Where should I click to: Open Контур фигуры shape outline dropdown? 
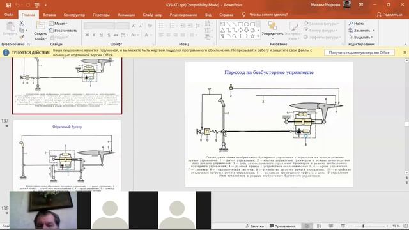(x=320, y=30)
